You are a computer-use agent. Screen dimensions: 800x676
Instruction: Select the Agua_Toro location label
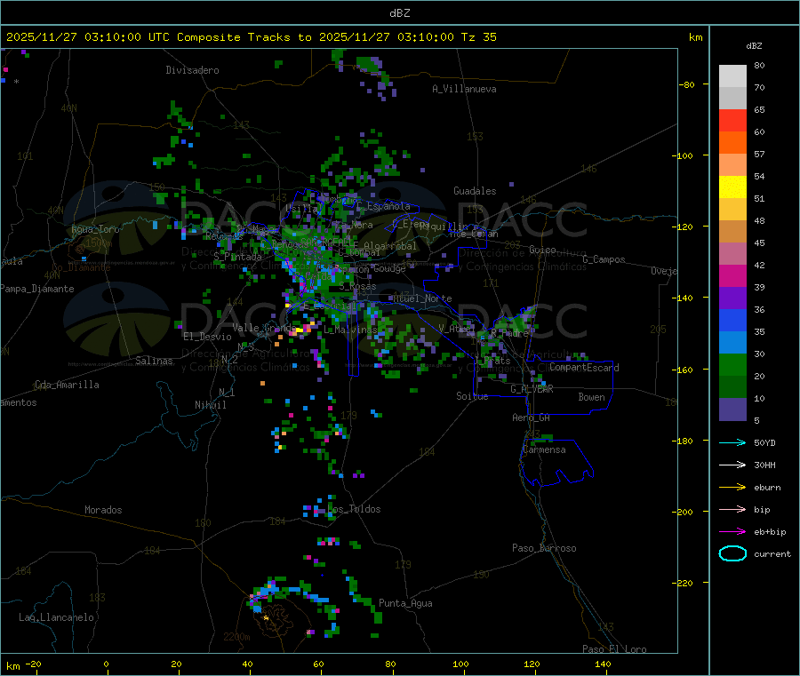95,229
